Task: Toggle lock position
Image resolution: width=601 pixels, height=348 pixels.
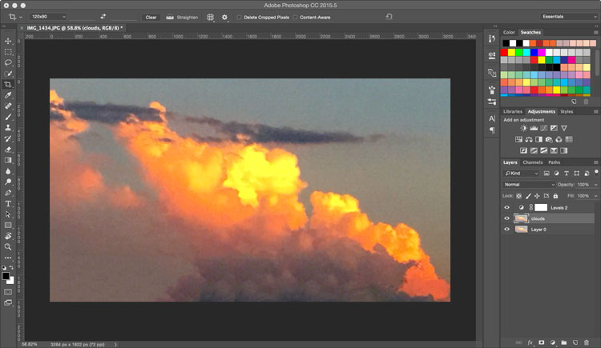Action: point(537,196)
